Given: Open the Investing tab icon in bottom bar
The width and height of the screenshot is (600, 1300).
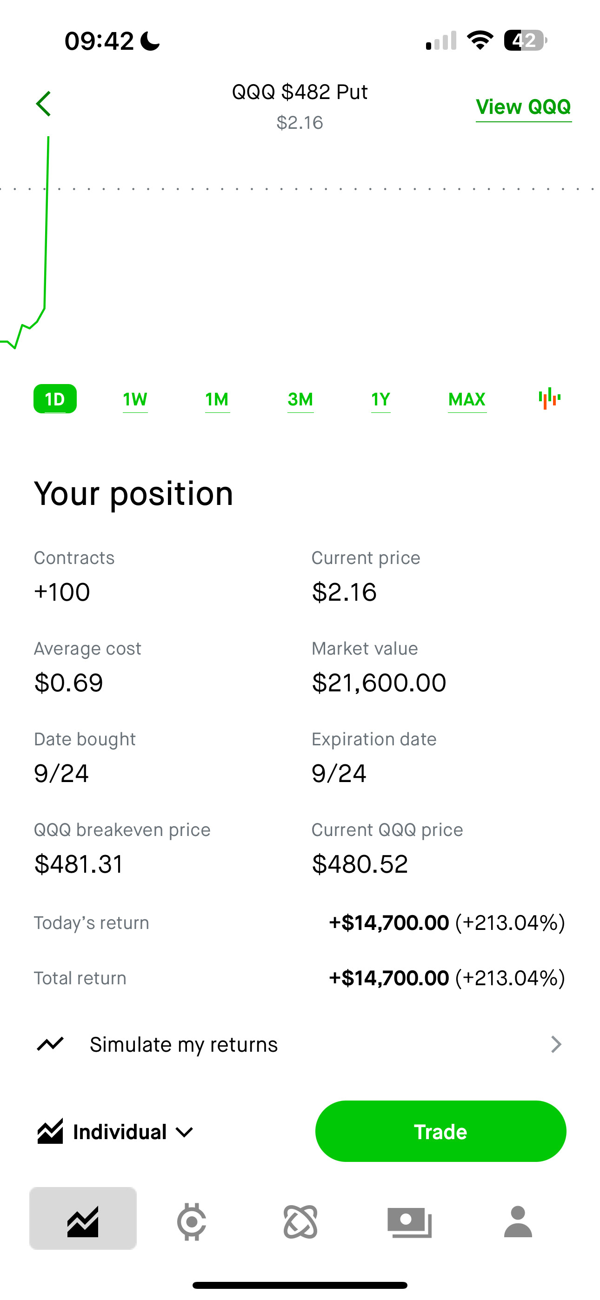Looking at the screenshot, I should coord(83,1221).
